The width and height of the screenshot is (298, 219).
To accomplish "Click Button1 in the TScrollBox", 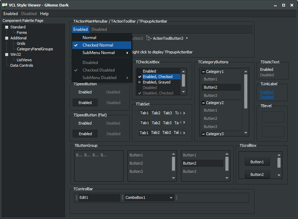I will 257,162.
